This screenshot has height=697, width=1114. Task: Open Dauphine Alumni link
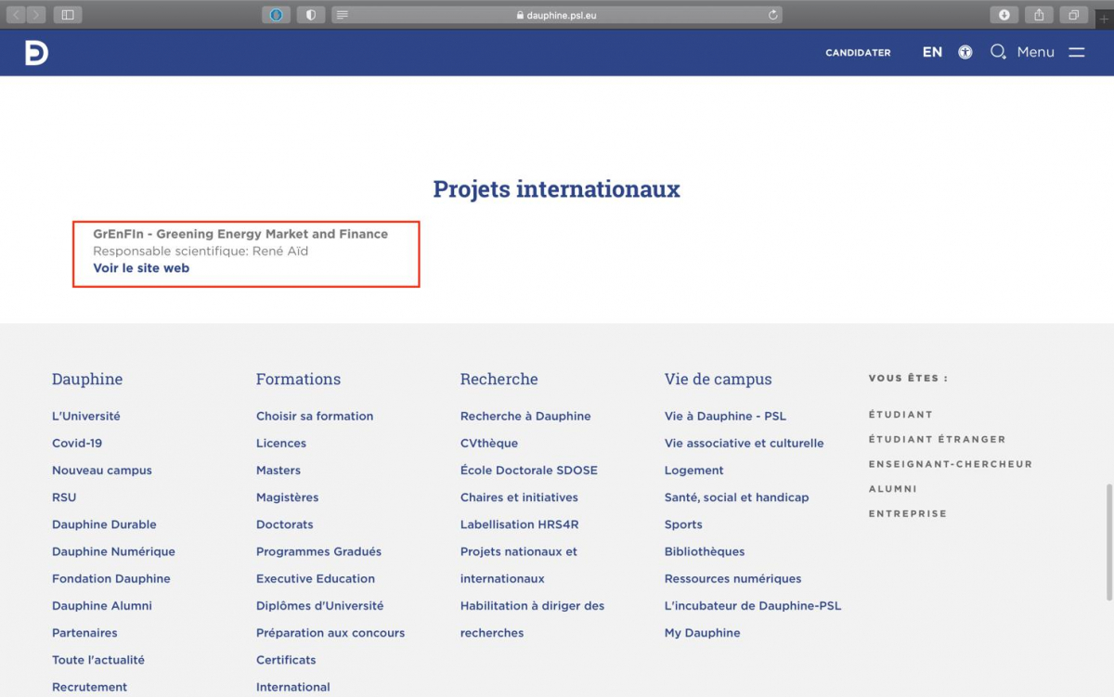102,605
